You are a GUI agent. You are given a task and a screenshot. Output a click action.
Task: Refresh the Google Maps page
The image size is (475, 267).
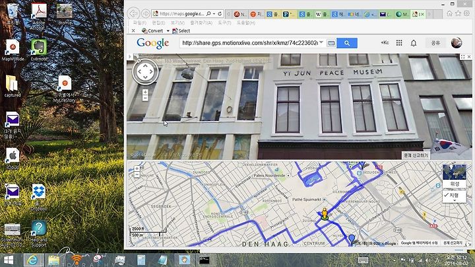click(x=220, y=14)
